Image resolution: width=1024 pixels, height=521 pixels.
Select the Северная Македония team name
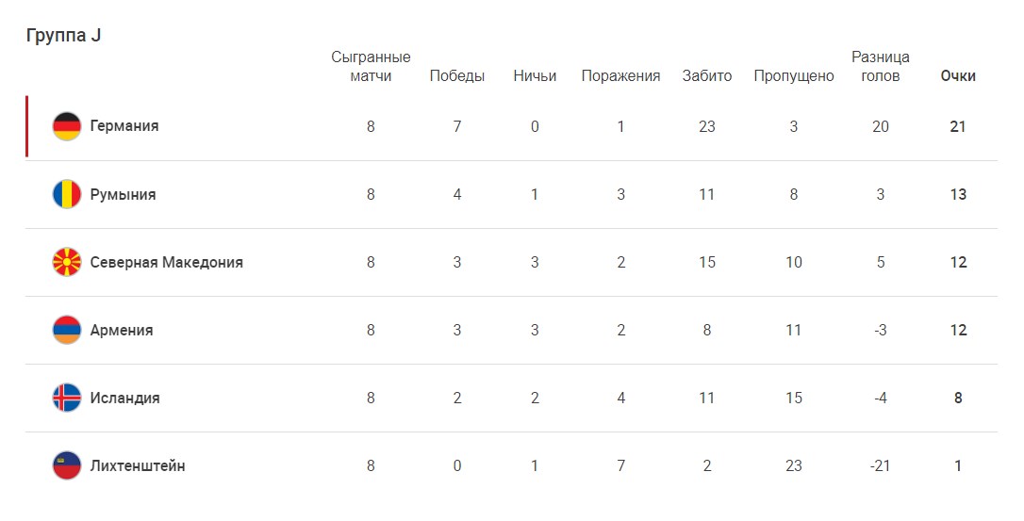[x=166, y=262]
